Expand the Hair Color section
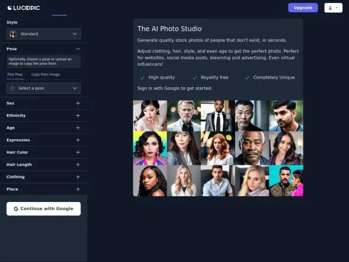Viewport: 349px width, 262px height. coord(44,152)
